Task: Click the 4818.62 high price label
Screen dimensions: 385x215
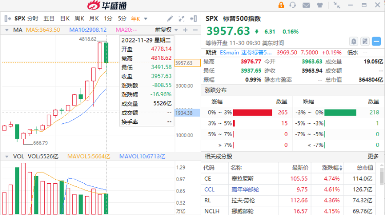Action: point(88,39)
